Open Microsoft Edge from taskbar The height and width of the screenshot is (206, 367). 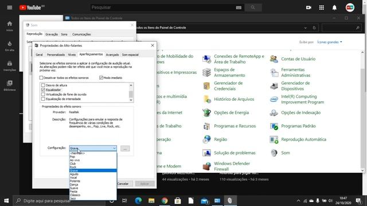click(138, 201)
